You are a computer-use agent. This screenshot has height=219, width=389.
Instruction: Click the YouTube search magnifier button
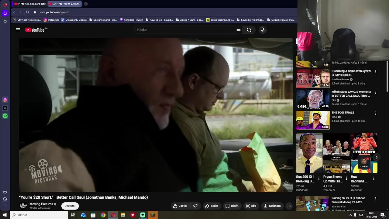(x=249, y=30)
